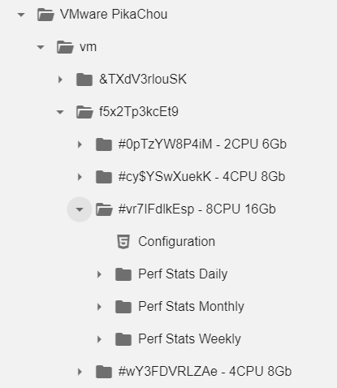Collapse the VMware PikaChou root node
Viewport: 337px width, 388px height.
[x=21, y=15]
